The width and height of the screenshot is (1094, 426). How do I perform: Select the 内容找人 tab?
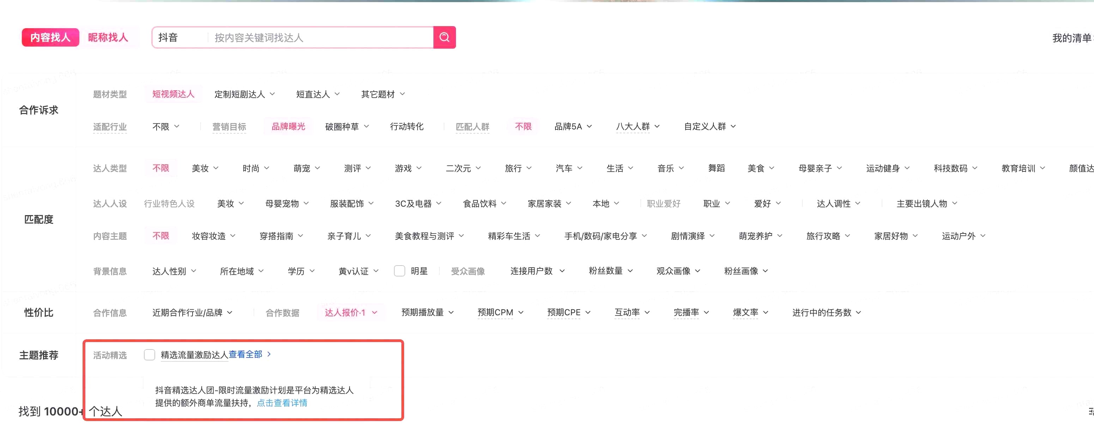(50, 37)
